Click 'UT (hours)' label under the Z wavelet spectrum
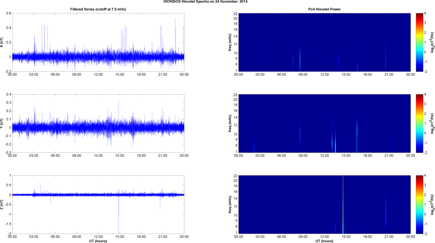This screenshot has width=435, height=243. click(324, 241)
